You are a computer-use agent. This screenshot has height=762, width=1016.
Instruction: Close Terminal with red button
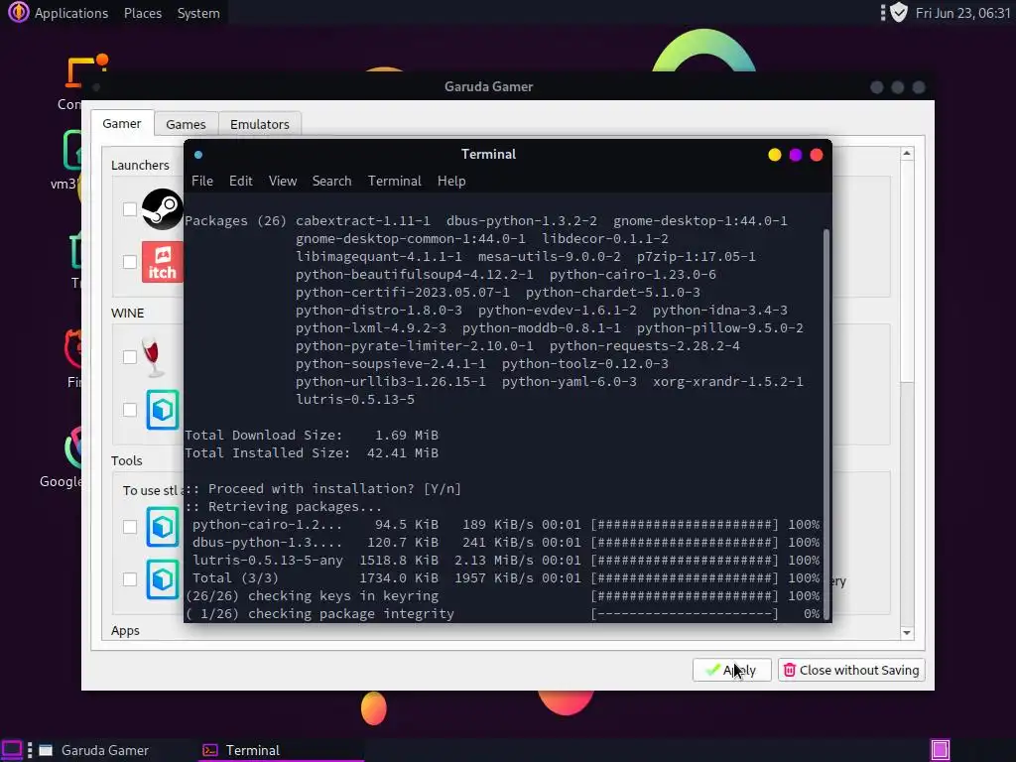click(817, 155)
